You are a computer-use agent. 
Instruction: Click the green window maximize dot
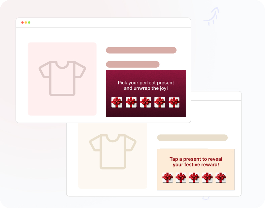(29, 22)
